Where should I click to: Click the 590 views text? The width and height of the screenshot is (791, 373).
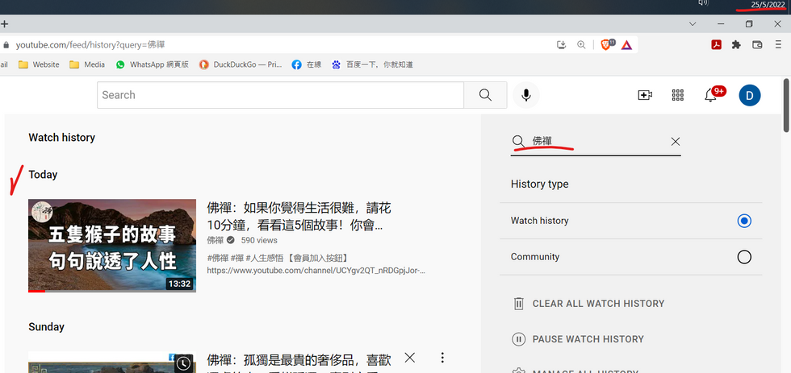coord(259,240)
